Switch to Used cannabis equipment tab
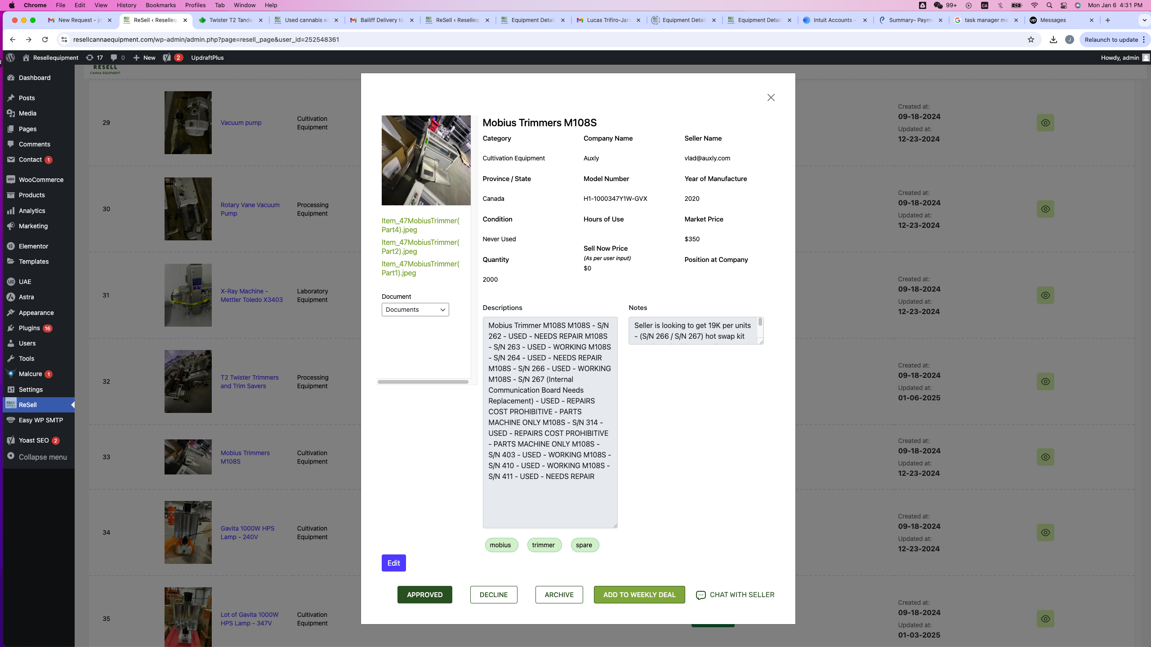The image size is (1151, 647). (306, 20)
